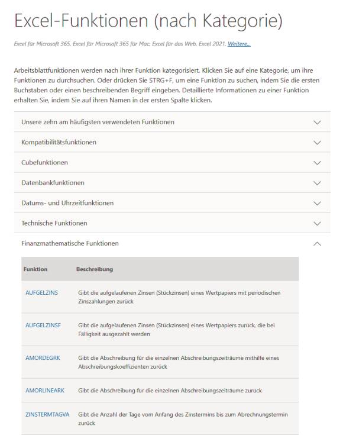Image resolution: width=343 pixels, height=435 pixels.
Task: Click the Cubefunktionen category title
Action: point(44,163)
